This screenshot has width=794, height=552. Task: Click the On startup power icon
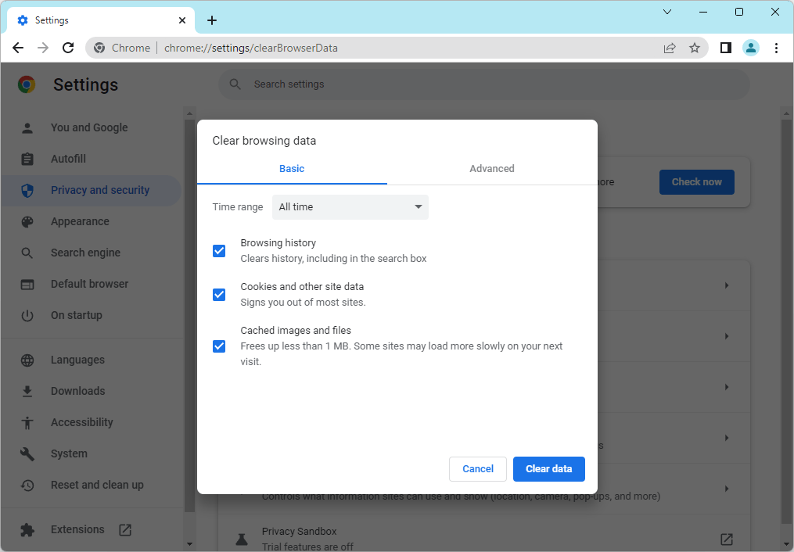tap(27, 316)
